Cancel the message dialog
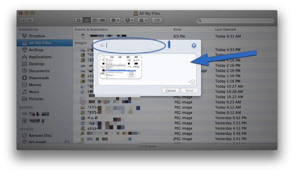 (171, 90)
